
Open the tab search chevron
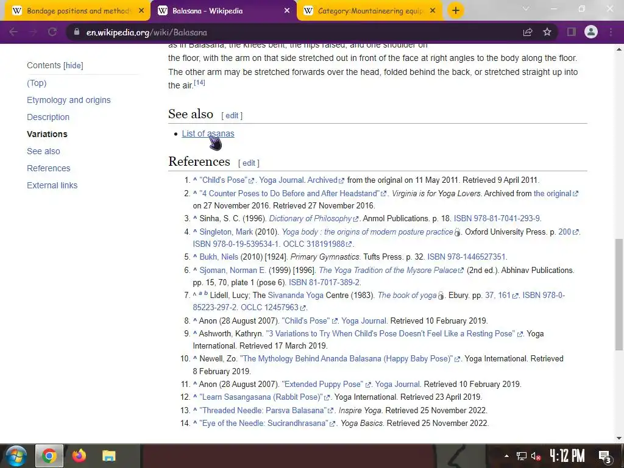pos(526,9)
